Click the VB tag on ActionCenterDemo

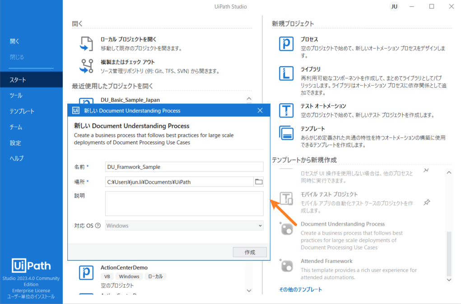point(107,277)
